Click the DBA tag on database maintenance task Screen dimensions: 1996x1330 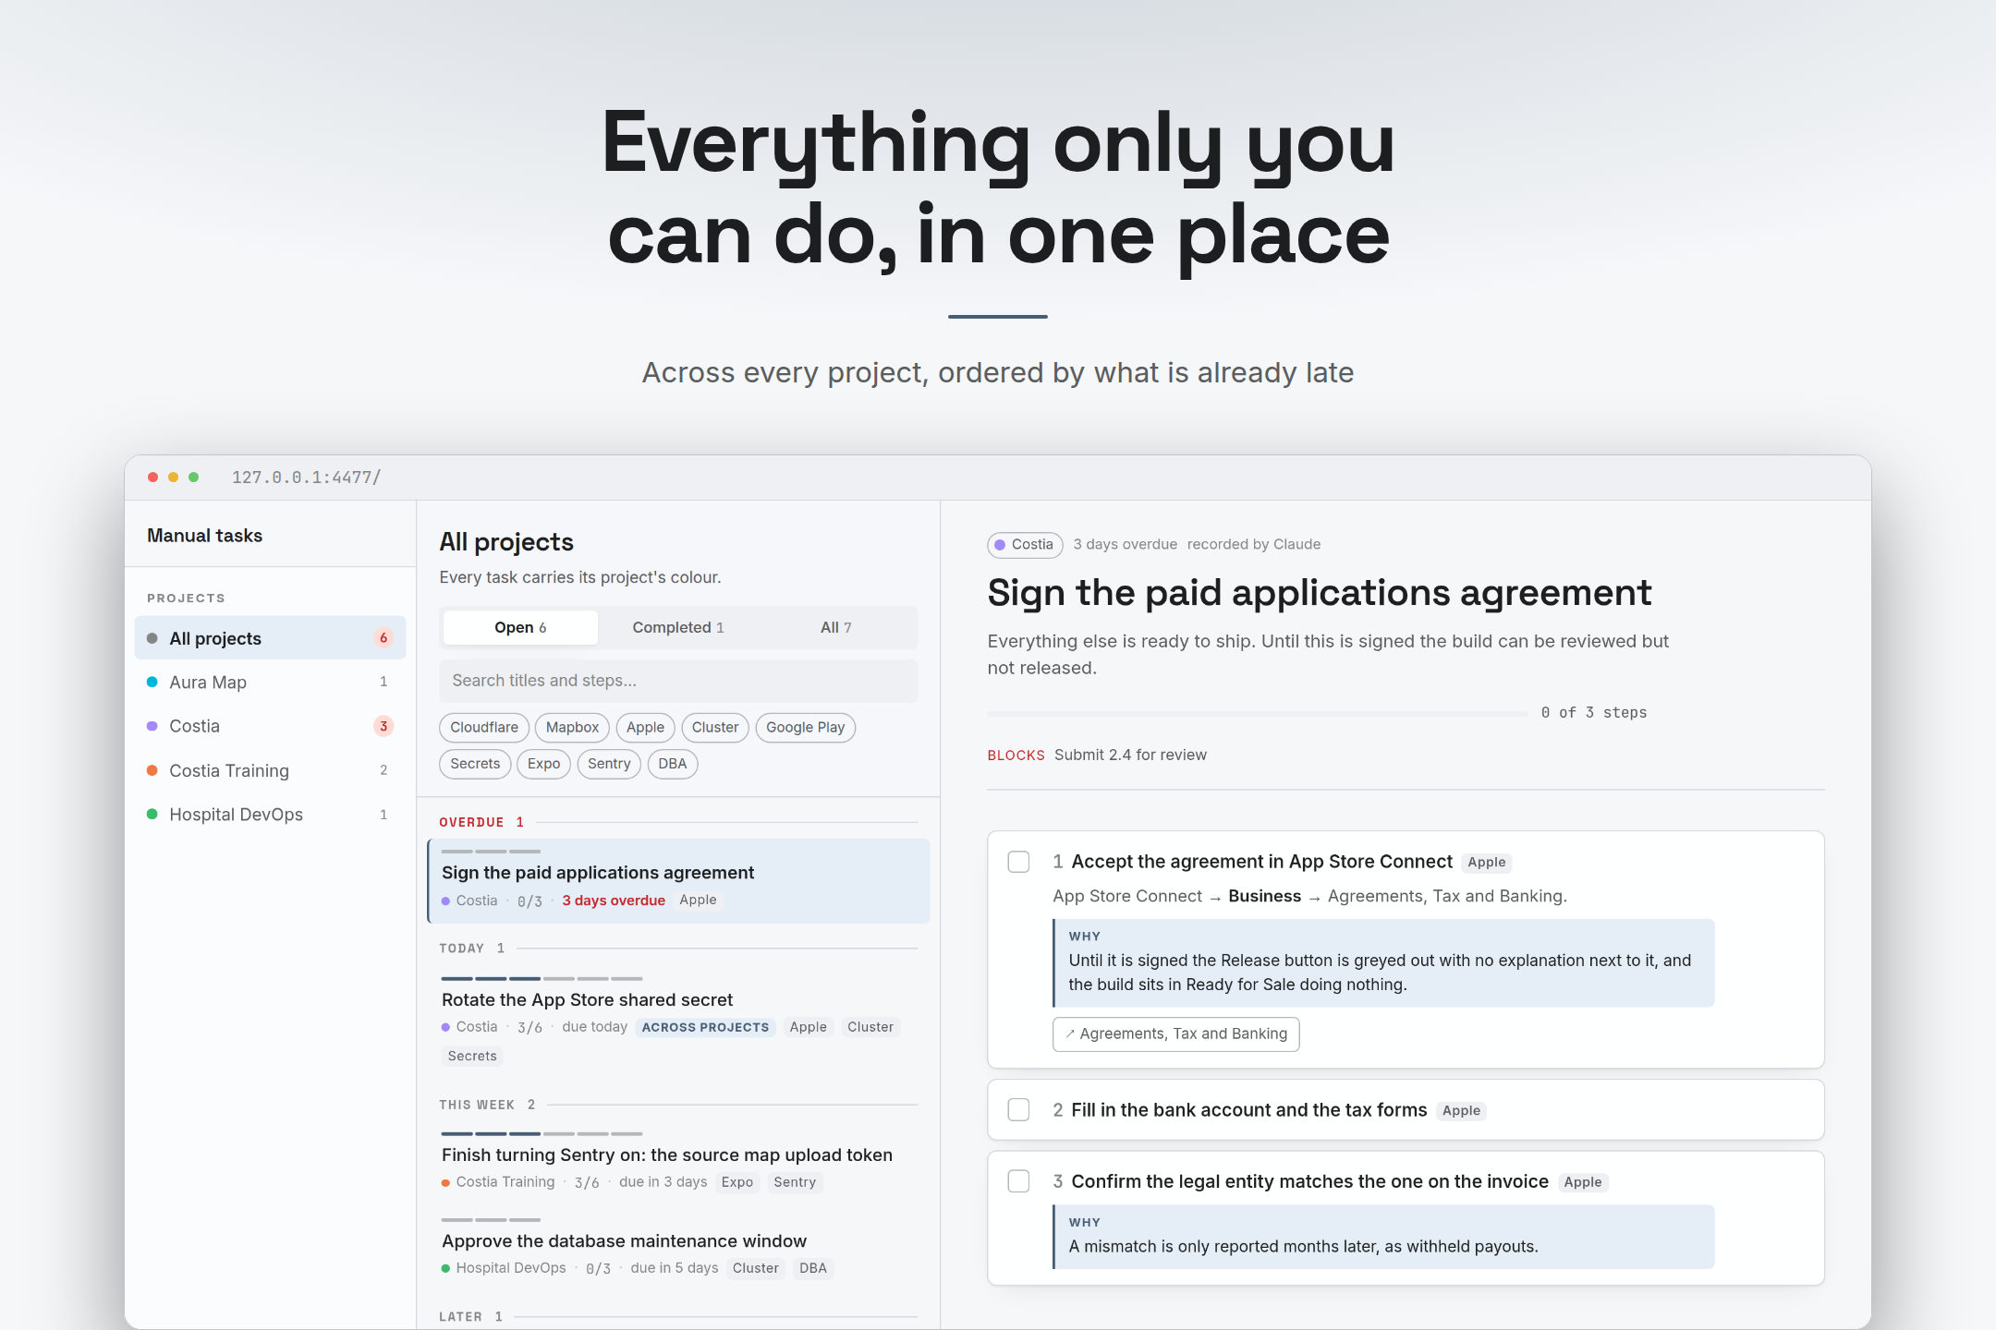pos(813,1268)
